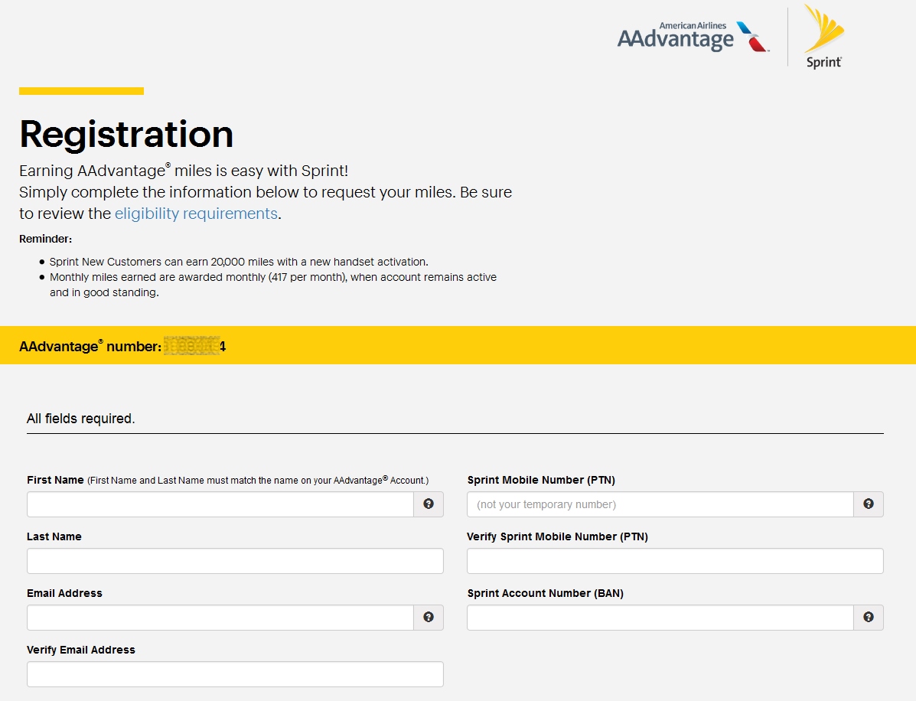Image resolution: width=916 pixels, height=701 pixels.
Task: Open help for Sprint Account Number
Action: coord(869,617)
